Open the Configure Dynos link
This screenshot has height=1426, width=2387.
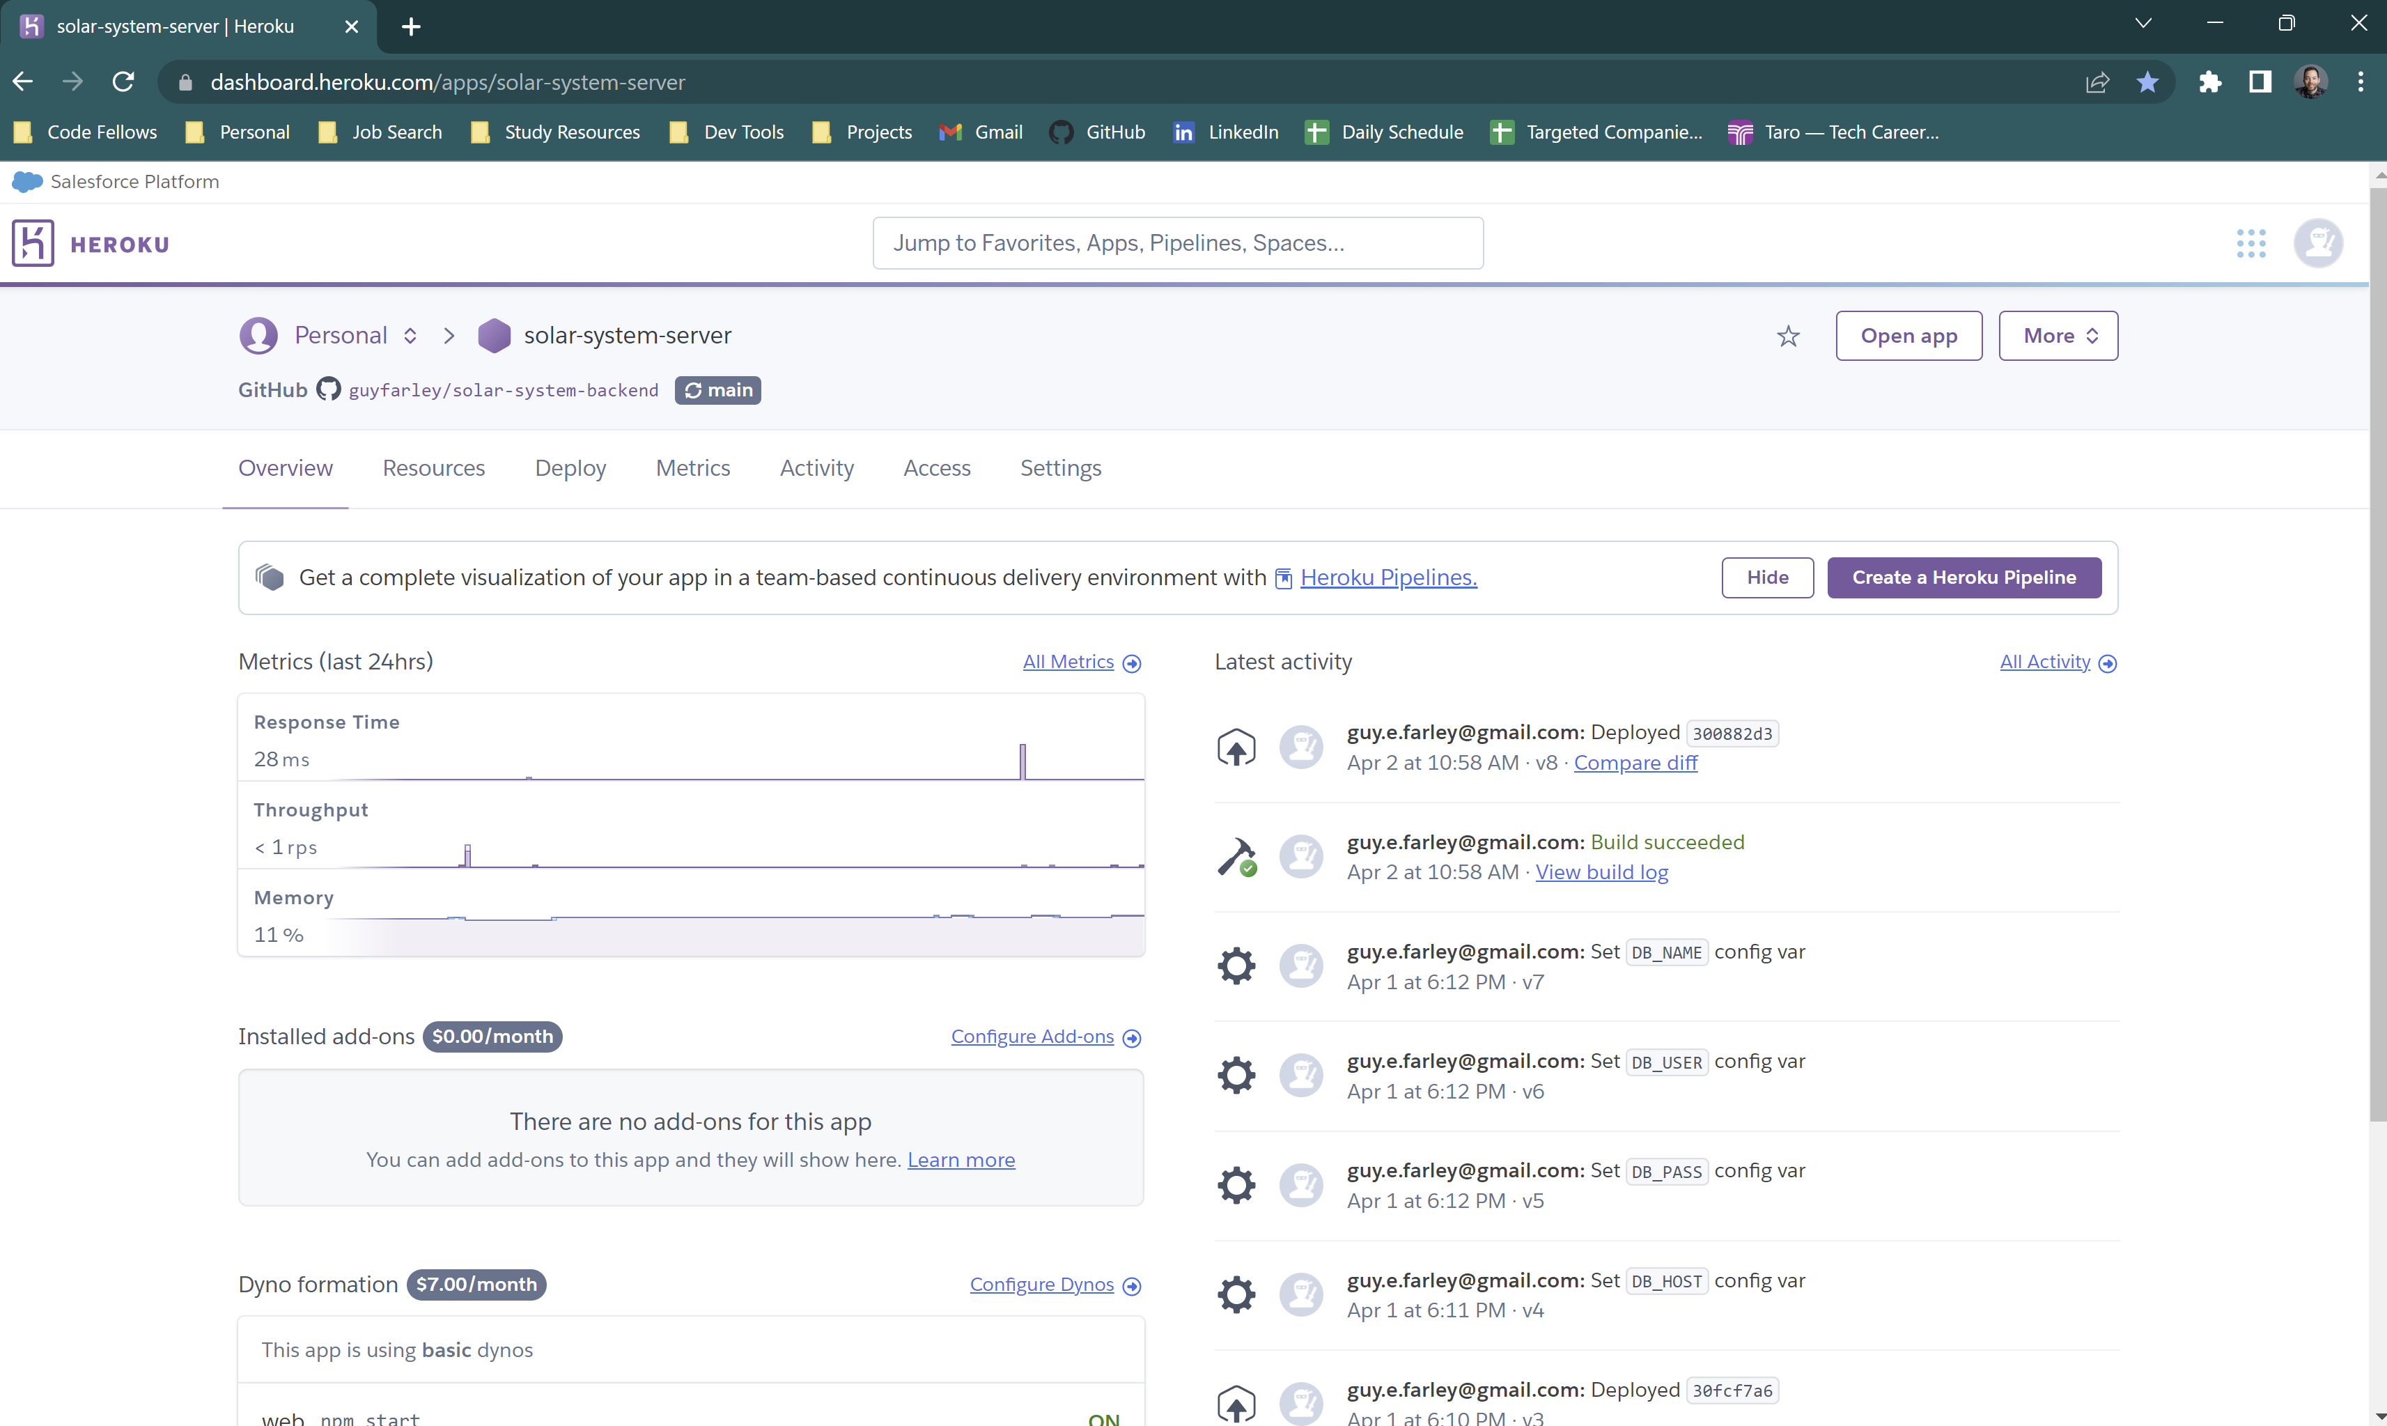[x=1041, y=1285]
